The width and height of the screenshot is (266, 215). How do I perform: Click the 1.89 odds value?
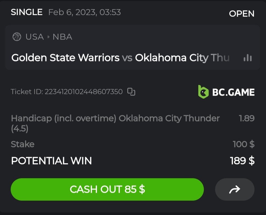click(x=246, y=118)
